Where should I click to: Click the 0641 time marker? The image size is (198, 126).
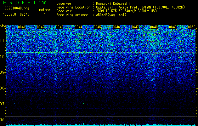(x=22, y=27)
